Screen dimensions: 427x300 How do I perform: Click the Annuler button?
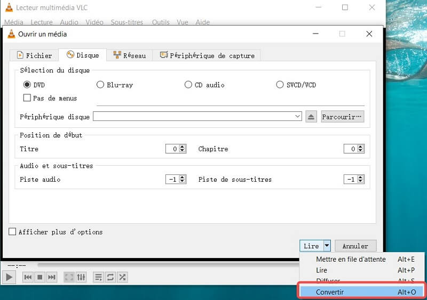pos(355,246)
